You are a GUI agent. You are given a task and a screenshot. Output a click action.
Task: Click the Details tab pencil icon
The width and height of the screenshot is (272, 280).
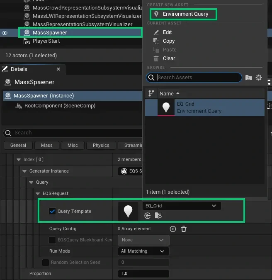click(5, 69)
